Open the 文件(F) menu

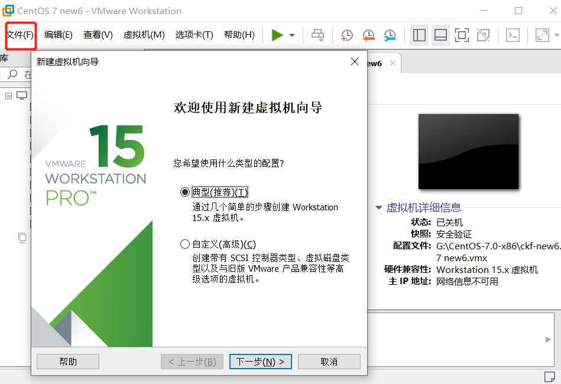click(x=20, y=35)
